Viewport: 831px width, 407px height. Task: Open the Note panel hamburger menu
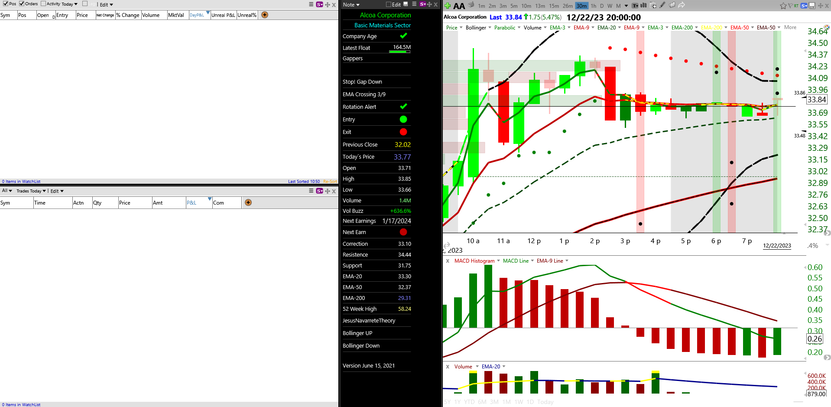click(414, 4)
